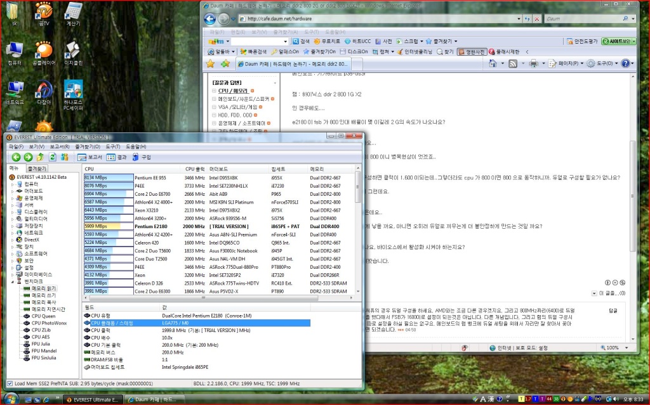Viewport: 650px width, 405px height.
Task: Click EVEREST forward arrow toolbar icon
Action: pos(28,157)
